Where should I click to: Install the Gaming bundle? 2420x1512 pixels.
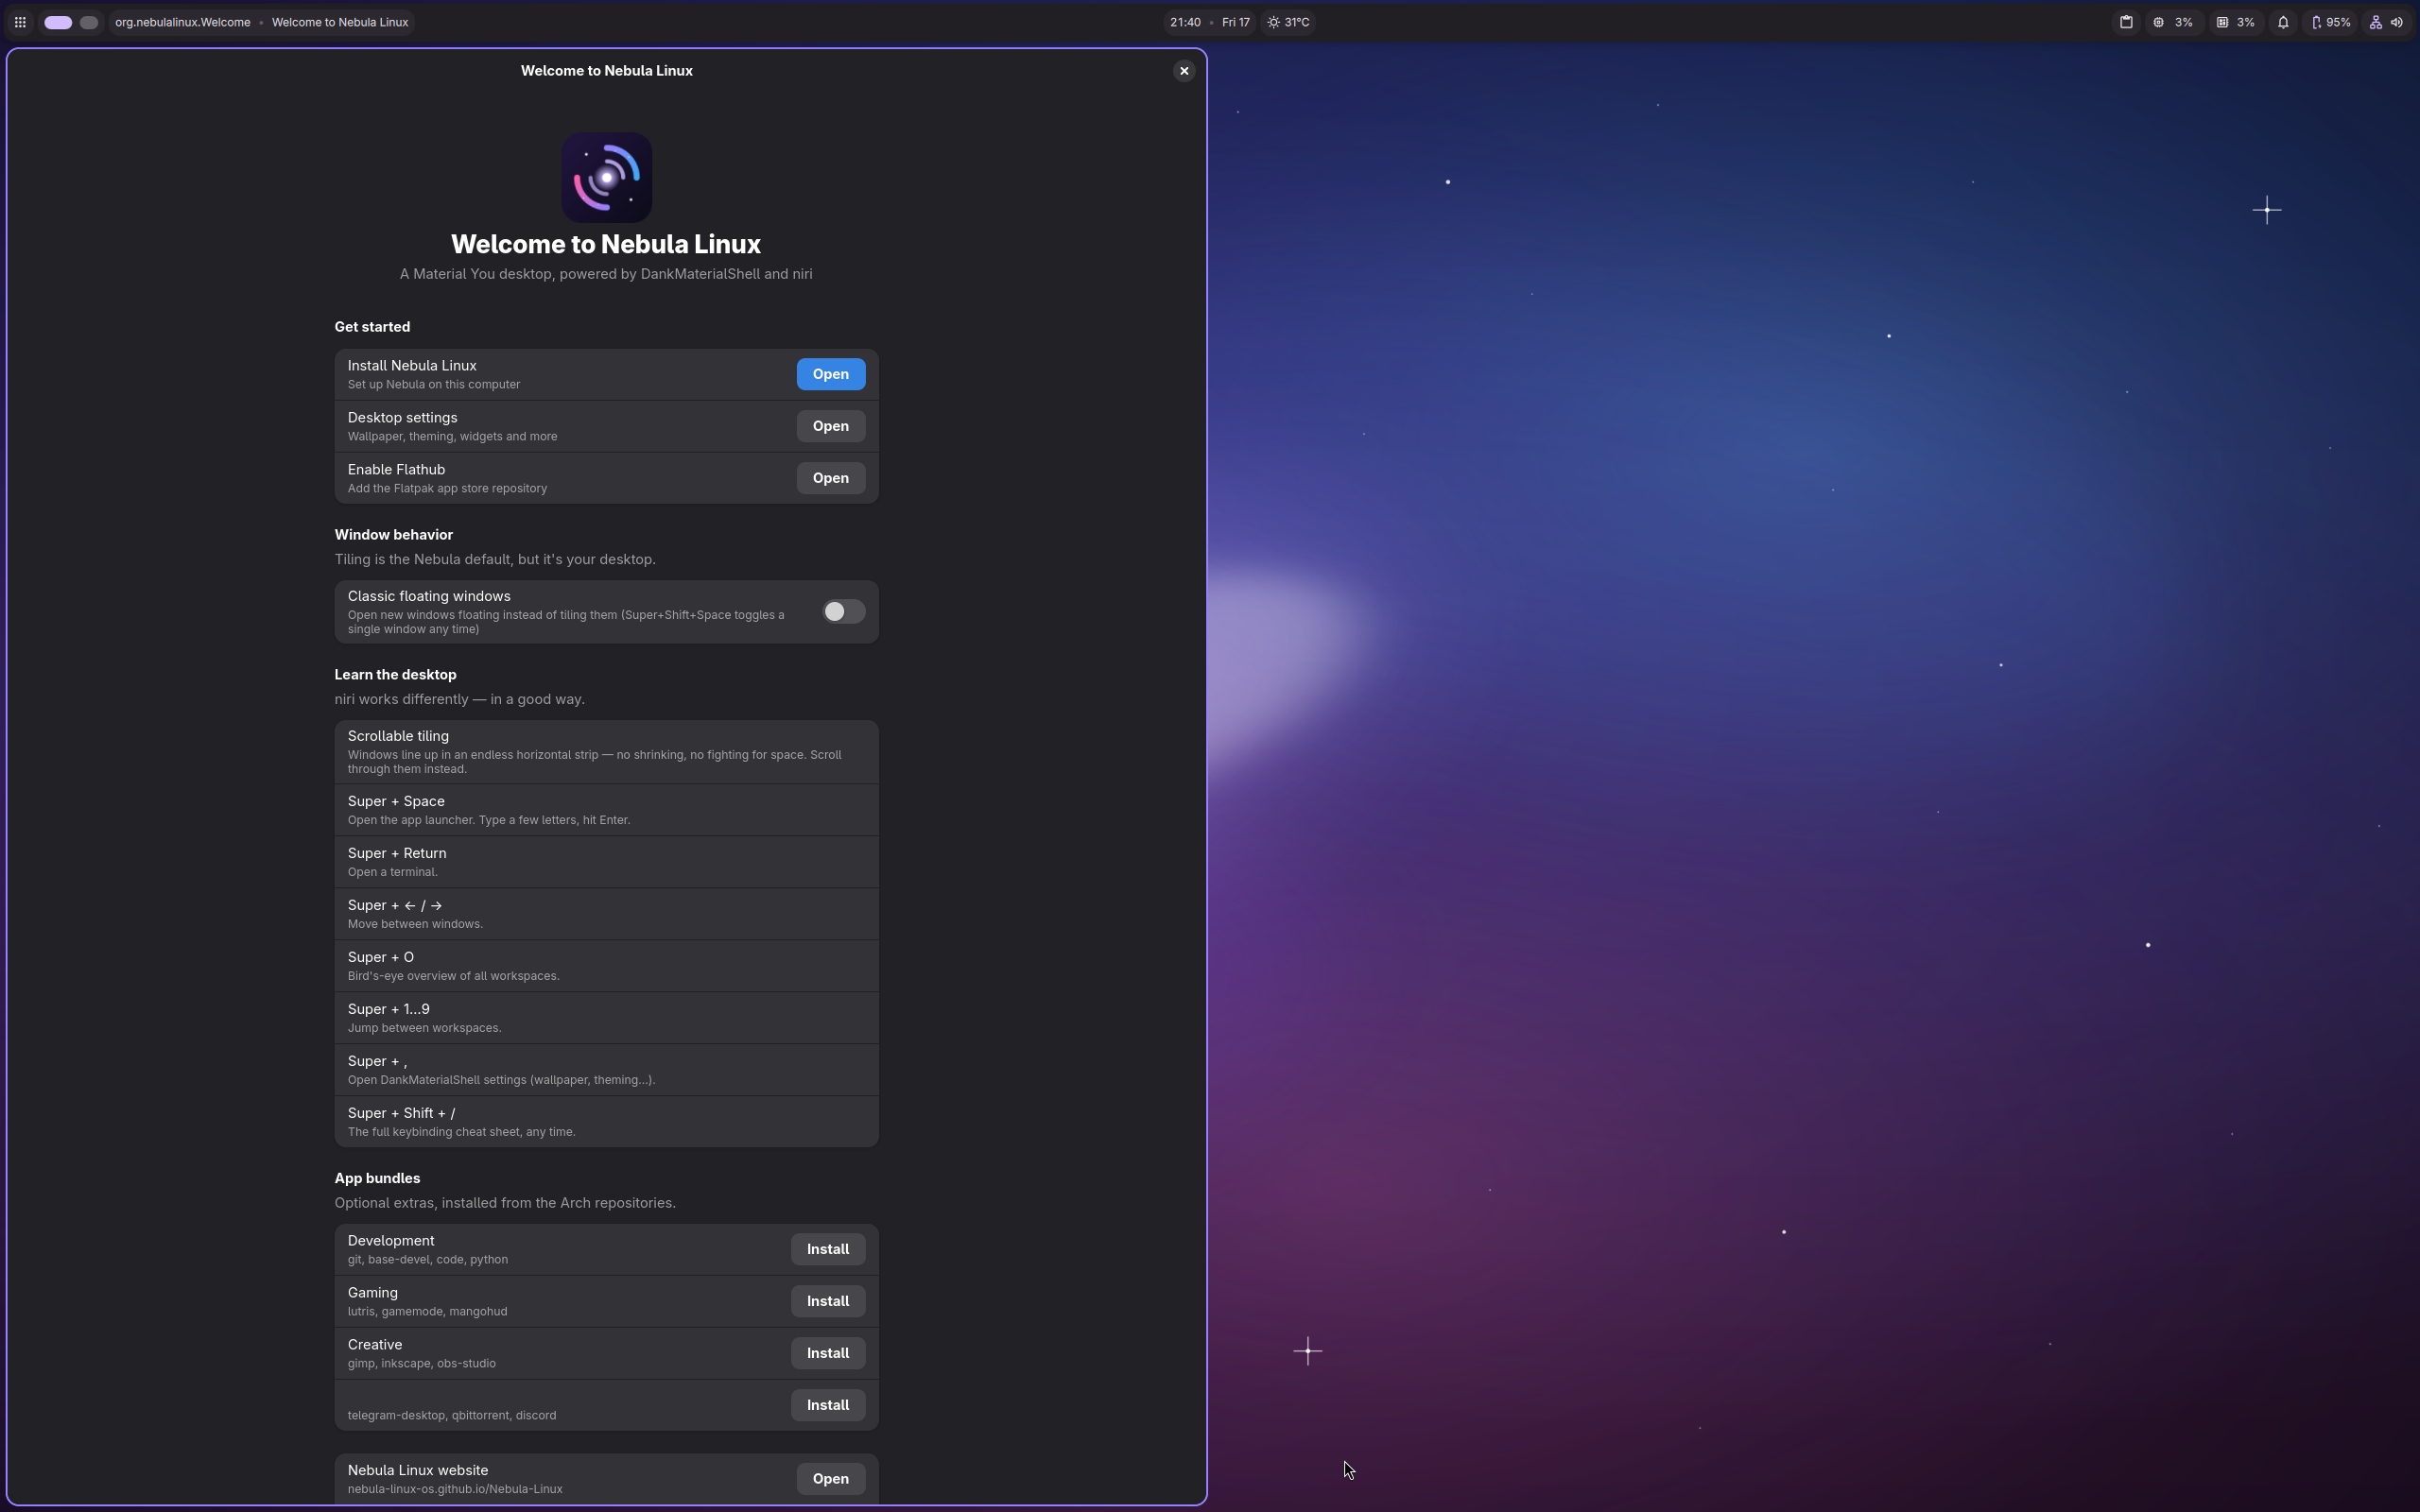[828, 1301]
